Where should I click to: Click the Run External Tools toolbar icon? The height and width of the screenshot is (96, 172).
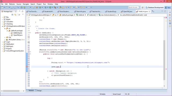pos(55,7)
